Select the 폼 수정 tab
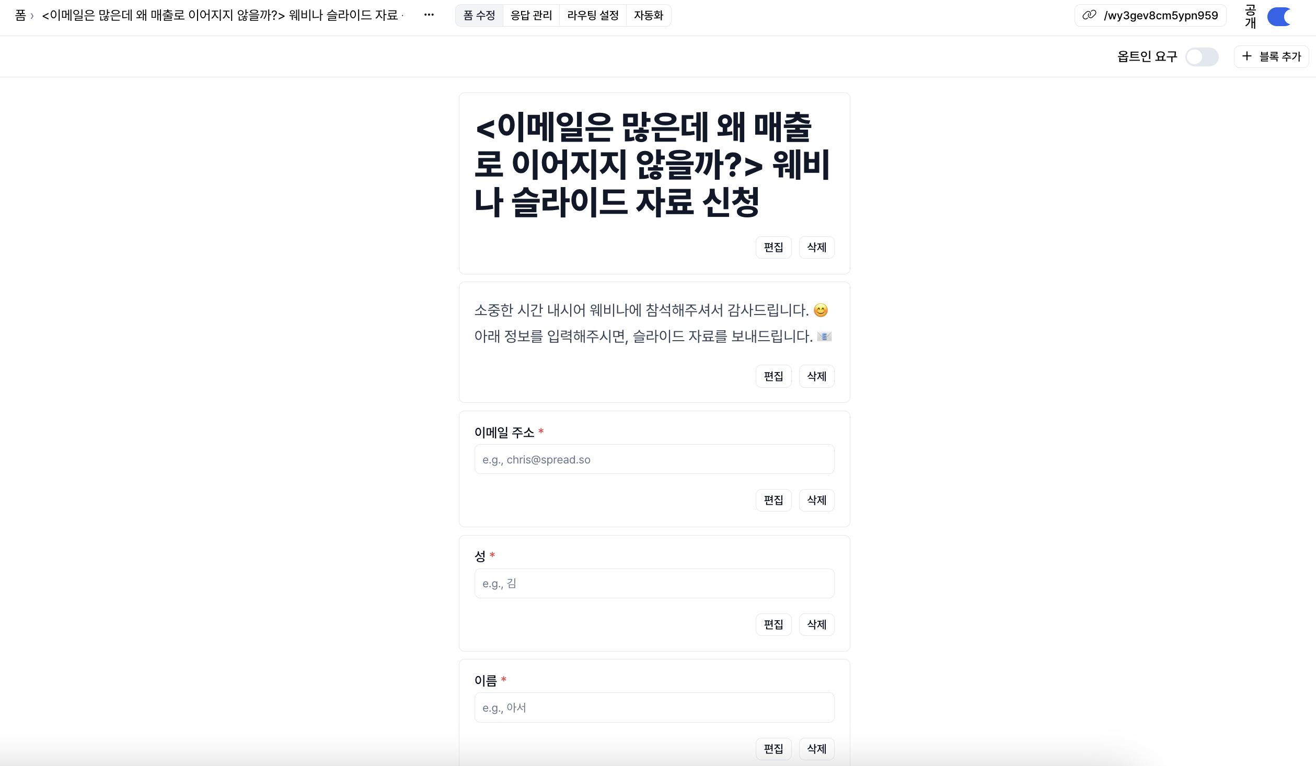1316x766 pixels. point(479,16)
